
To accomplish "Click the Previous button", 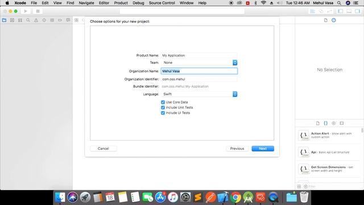I will [x=237, y=149].
